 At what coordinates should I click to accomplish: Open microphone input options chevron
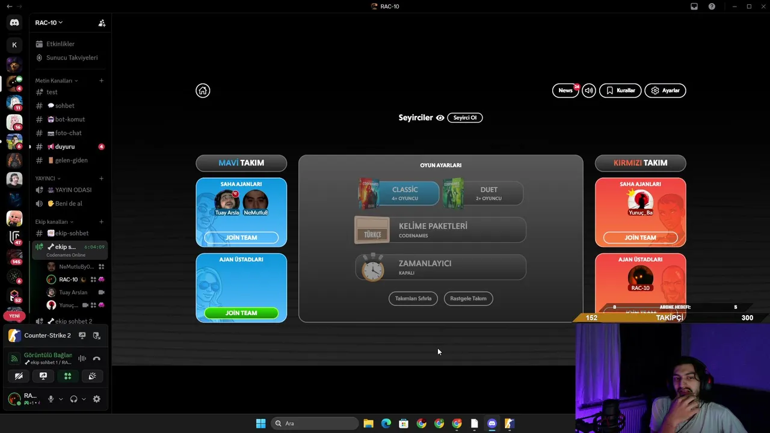click(61, 399)
